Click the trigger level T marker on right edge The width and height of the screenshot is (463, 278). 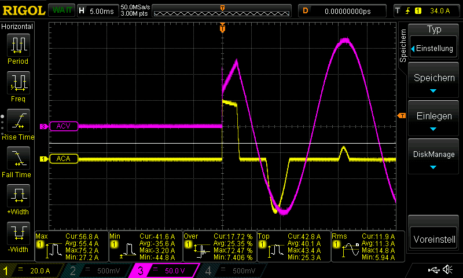[402, 115]
